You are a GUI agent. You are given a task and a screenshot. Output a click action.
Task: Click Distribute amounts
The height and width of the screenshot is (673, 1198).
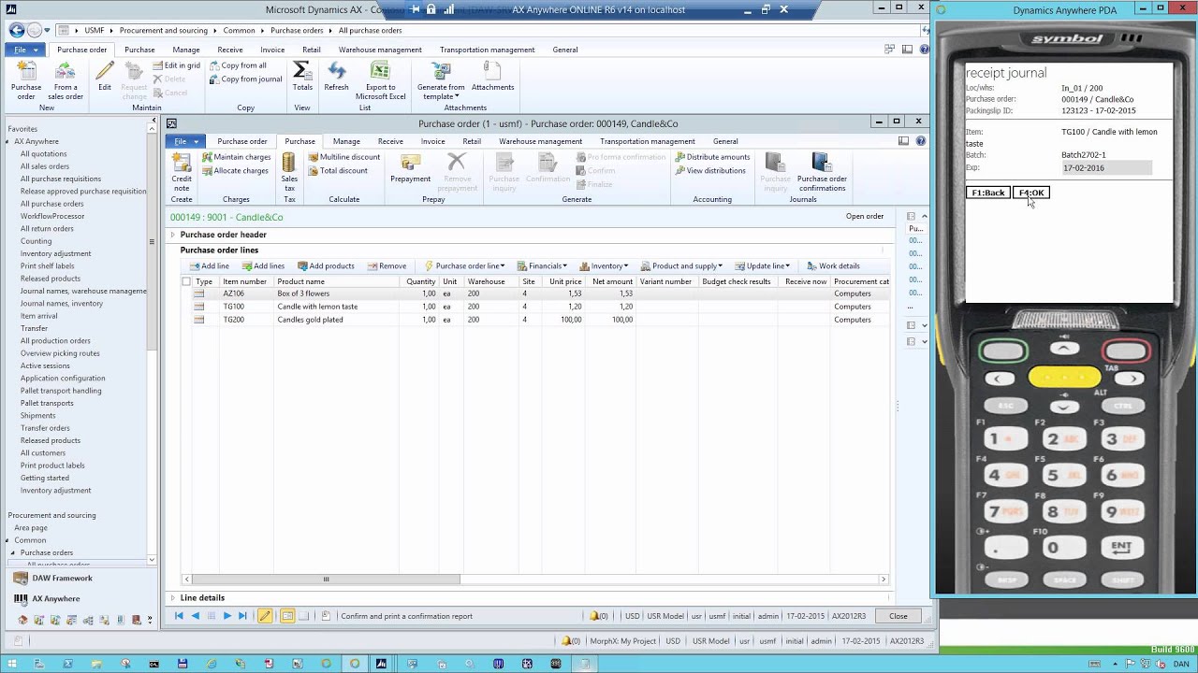[x=712, y=157]
